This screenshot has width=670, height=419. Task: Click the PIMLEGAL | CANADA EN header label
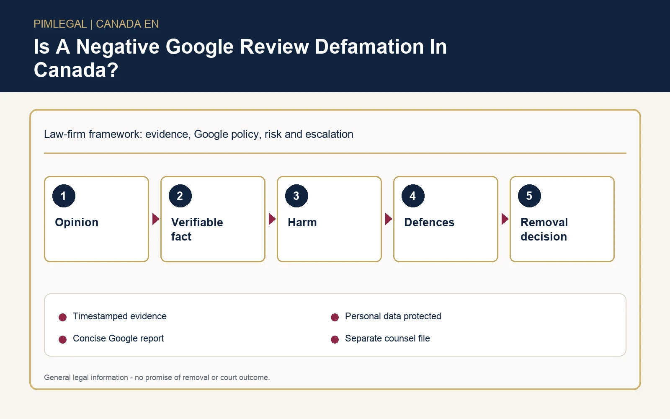pos(96,24)
